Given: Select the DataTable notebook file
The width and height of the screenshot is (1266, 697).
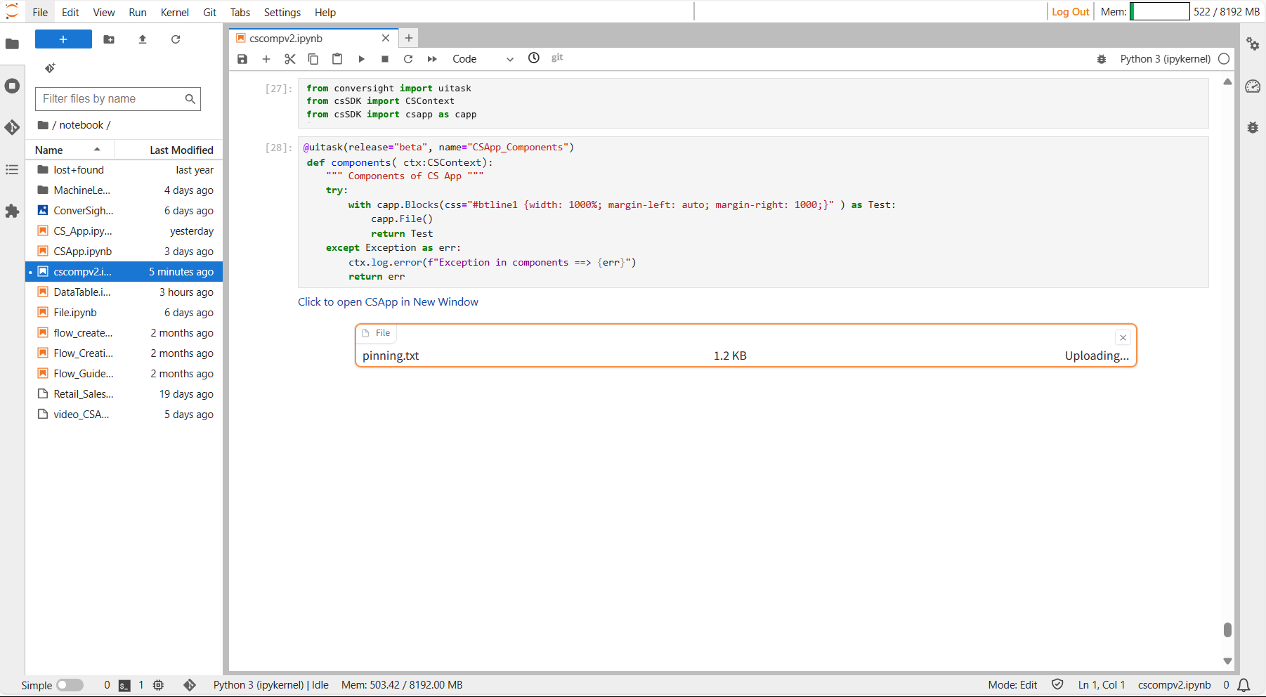Looking at the screenshot, I should [124, 292].
